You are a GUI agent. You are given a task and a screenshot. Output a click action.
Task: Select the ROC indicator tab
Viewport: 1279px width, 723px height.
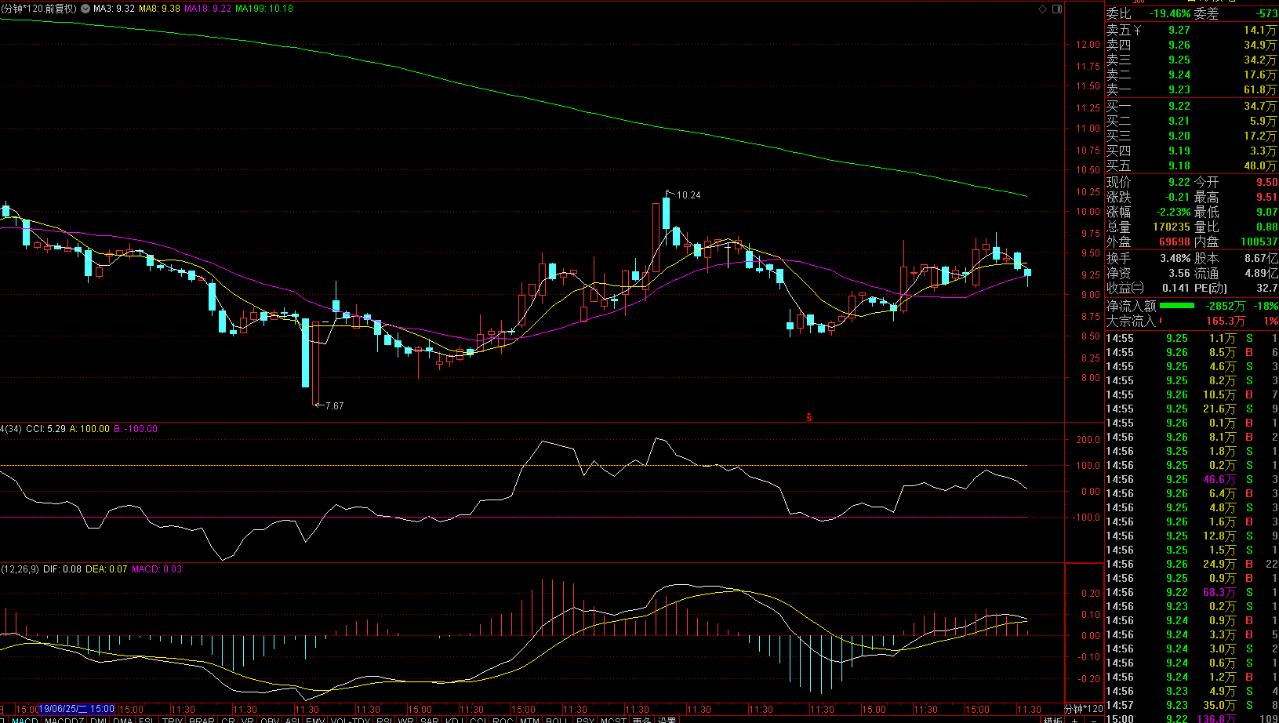[502, 720]
